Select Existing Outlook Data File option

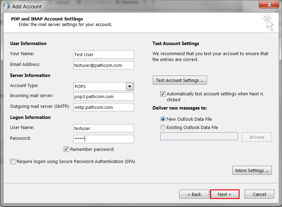pyautogui.click(x=163, y=127)
